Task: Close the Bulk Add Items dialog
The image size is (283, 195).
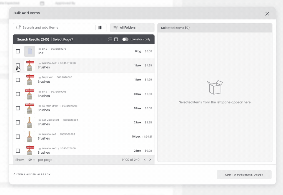Action: pyautogui.click(x=267, y=14)
